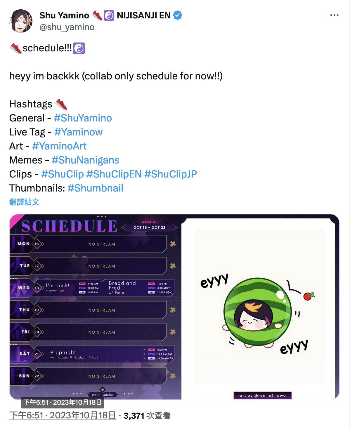This screenshot has width=350, height=428.
Task: Click the 下午6:51 timestamp link
Action: point(63,415)
